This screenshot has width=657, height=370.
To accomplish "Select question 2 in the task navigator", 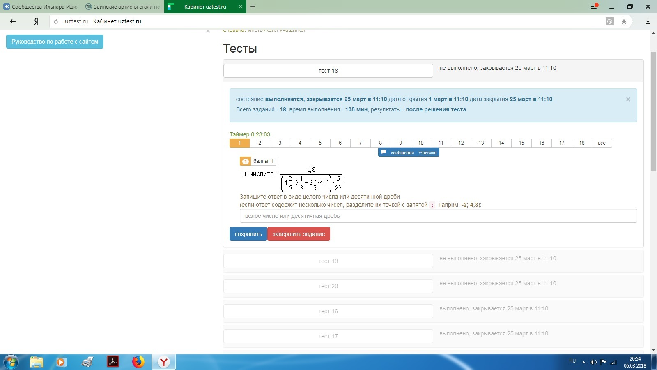I will 260,143.
